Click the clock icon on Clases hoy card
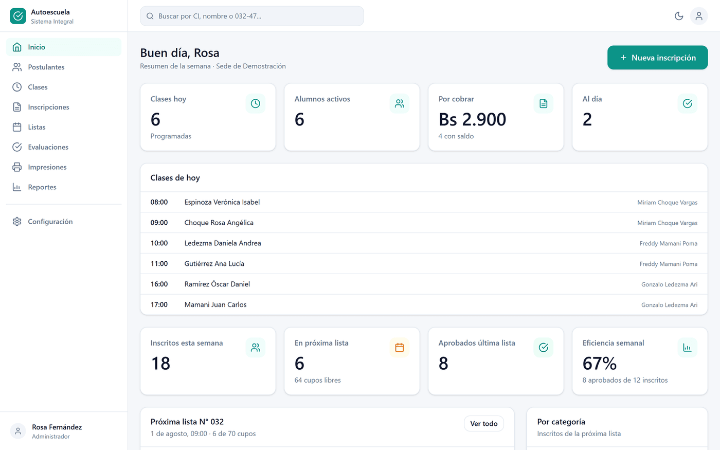The width and height of the screenshot is (720, 450). coord(256,103)
